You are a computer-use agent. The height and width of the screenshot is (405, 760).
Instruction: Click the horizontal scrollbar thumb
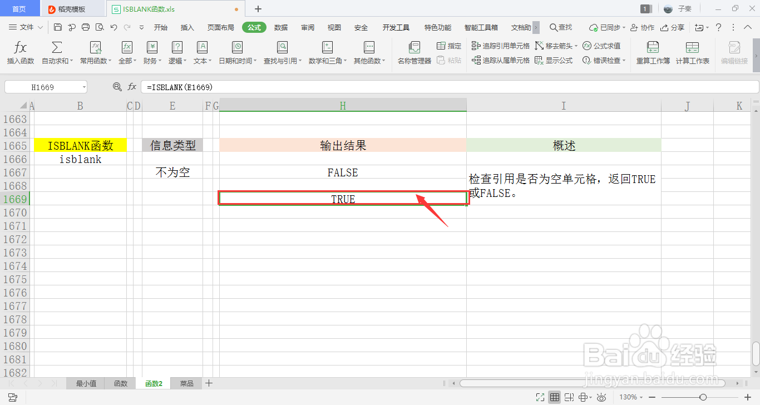point(592,383)
